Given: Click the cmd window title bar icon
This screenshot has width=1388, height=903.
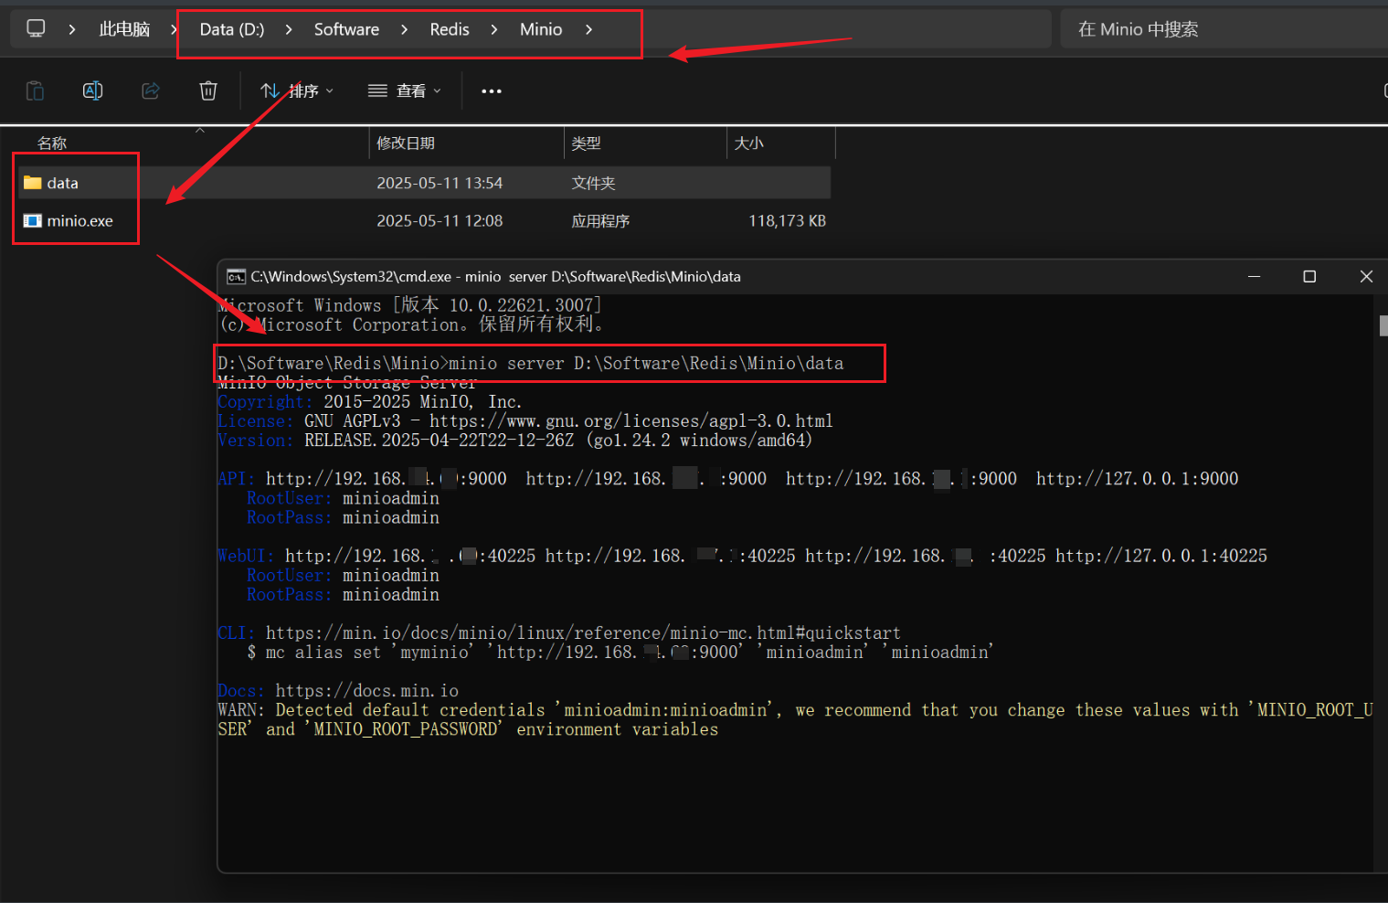Looking at the screenshot, I should (236, 277).
